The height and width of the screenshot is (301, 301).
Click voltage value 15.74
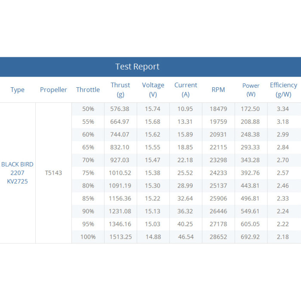click(152, 109)
